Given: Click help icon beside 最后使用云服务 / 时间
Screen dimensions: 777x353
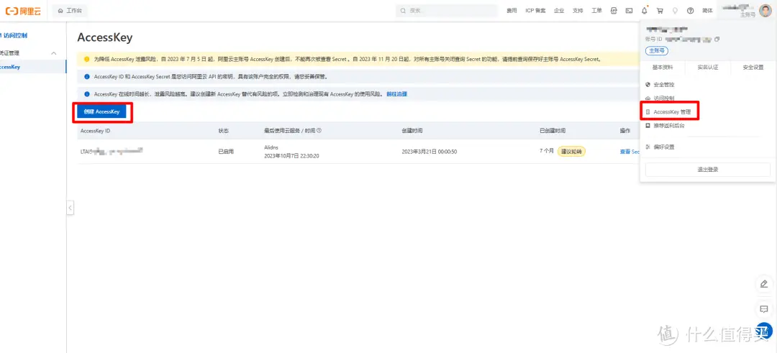Looking at the screenshot, I should coord(319,131).
